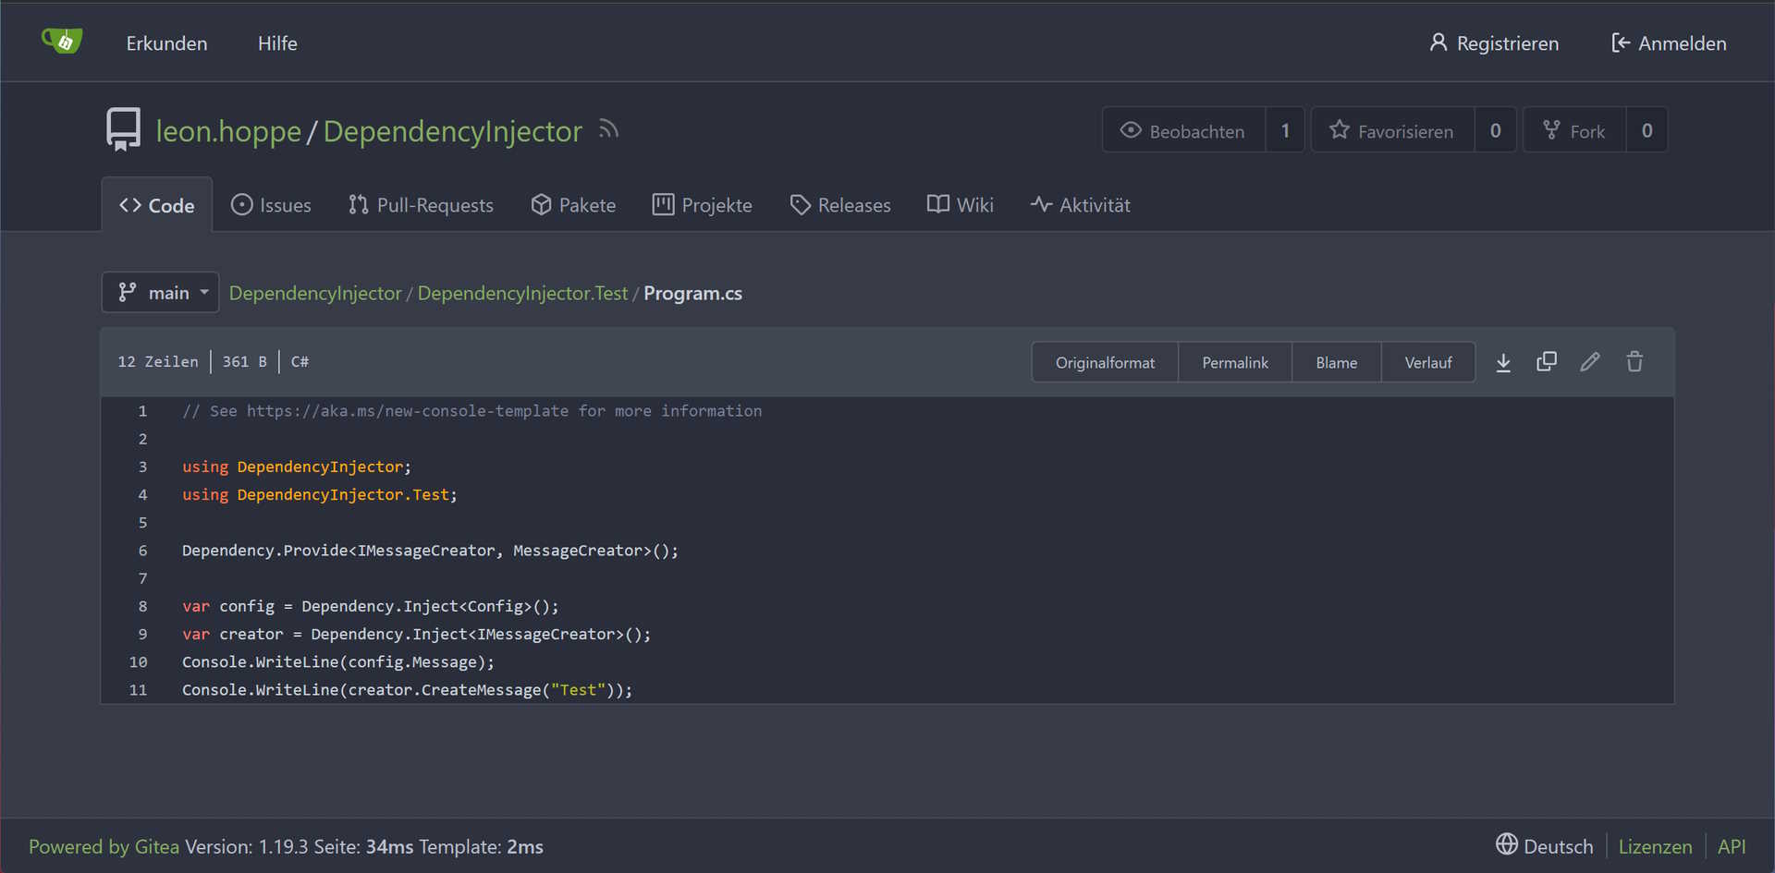Click the Registrieren link
Image resolution: width=1775 pixels, height=873 pixels.
1494,43
